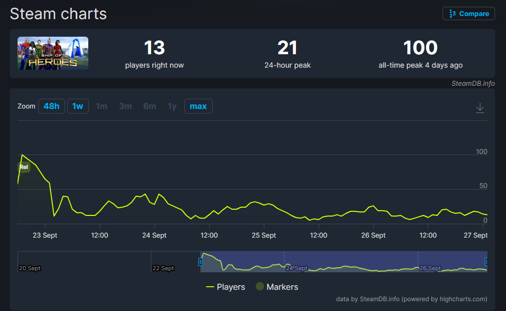Toggle the Players series in legend
The image size is (506, 311).
tap(226, 287)
